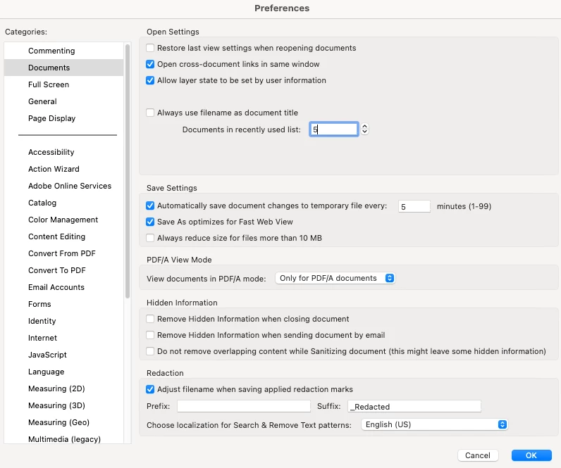The image size is (561, 468).
Task: Open the PDF/A view mode dropdown
Action: click(x=335, y=279)
